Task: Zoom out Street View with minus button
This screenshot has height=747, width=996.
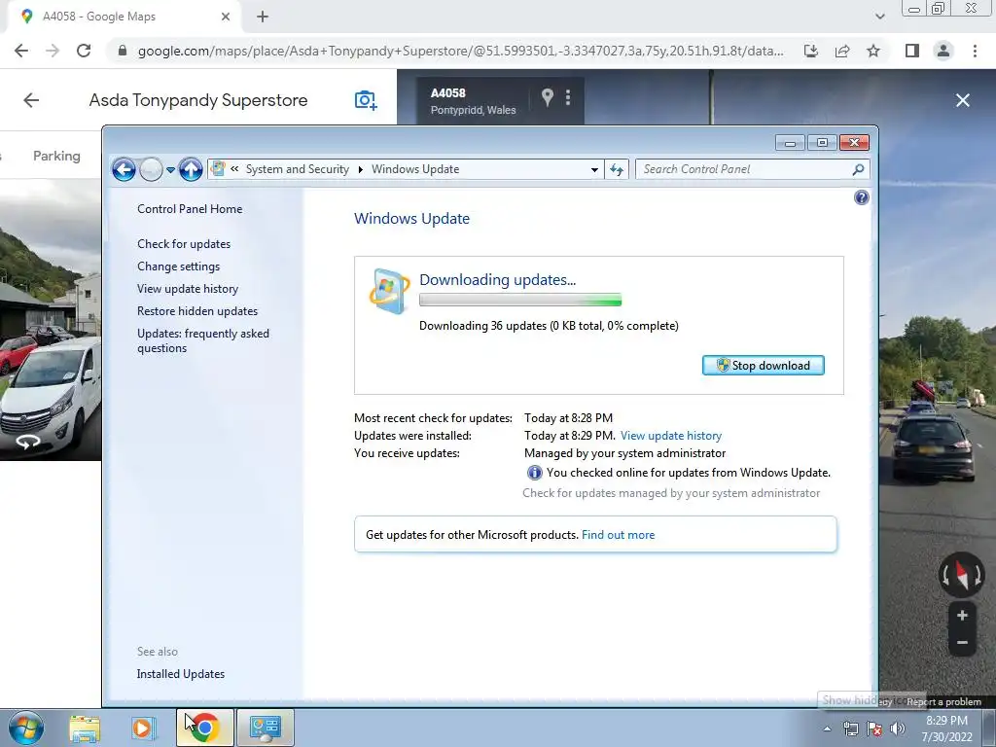Action: (962, 642)
